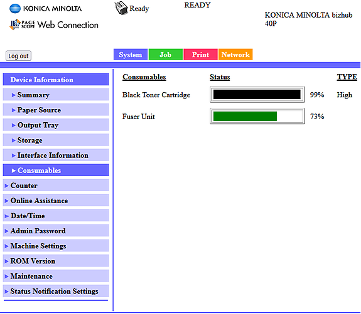The image size is (361, 314).
Task: Open the Network tab
Action: coord(235,55)
